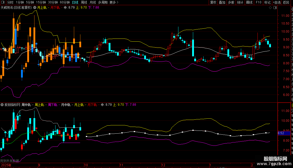Click the 返回 back button

click(x=286, y=2)
